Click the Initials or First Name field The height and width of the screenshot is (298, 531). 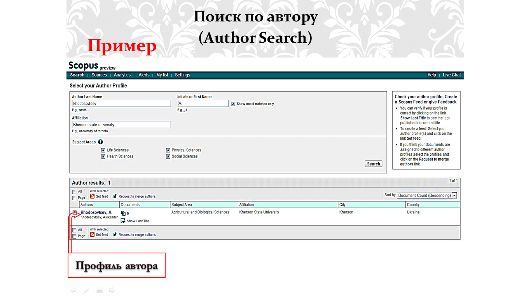coord(203,104)
